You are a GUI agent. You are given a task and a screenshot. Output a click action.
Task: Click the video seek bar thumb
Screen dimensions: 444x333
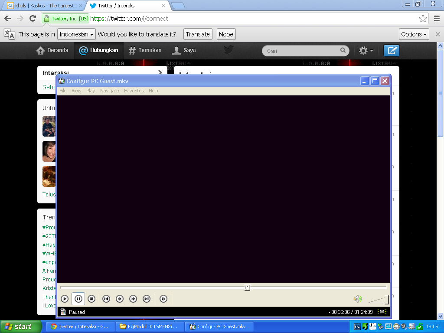click(x=247, y=287)
